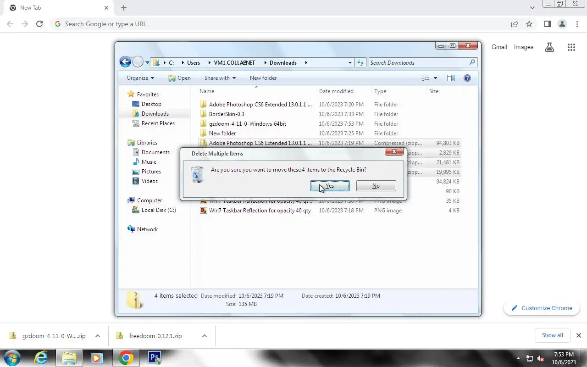Sort by Type column header
This screenshot has width=587, height=367.
point(399,91)
